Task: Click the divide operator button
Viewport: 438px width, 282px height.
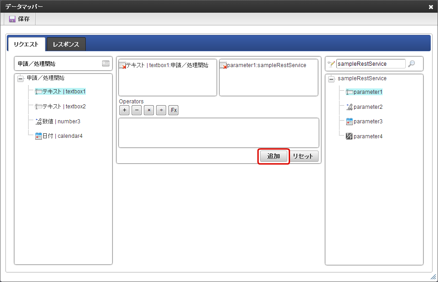Action: [161, 110]
